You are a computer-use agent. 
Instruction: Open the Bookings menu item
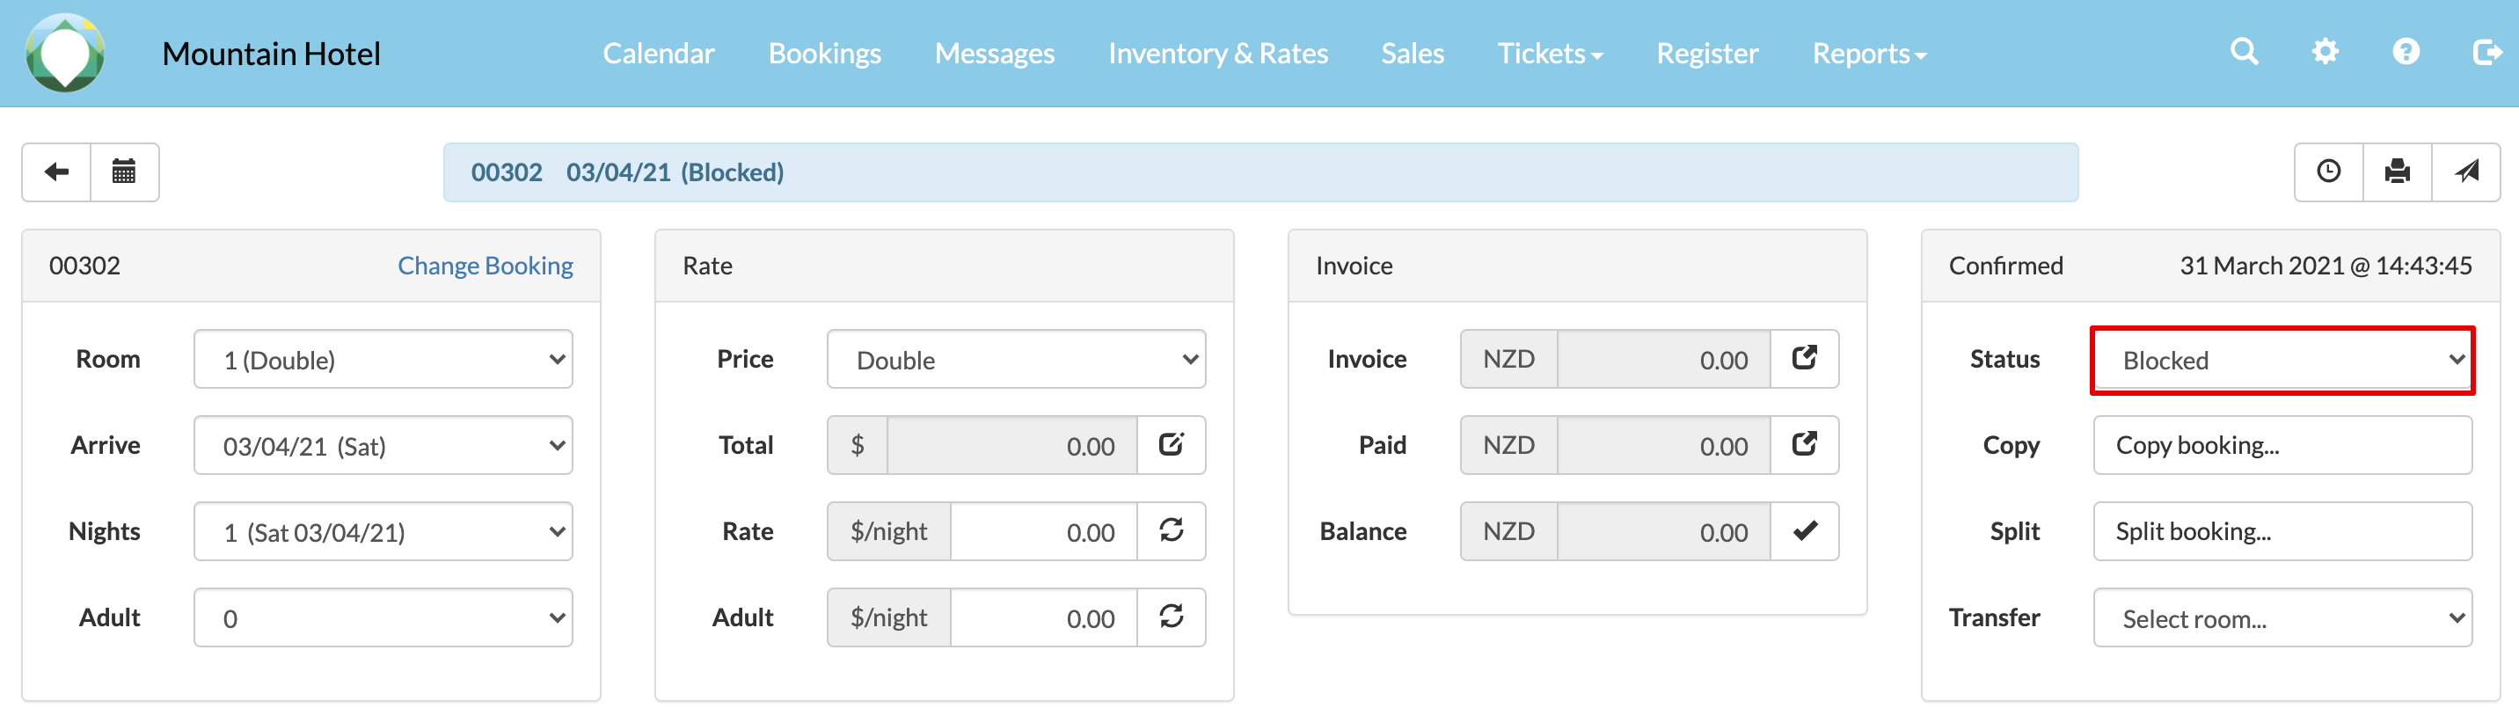click(824, 54)
